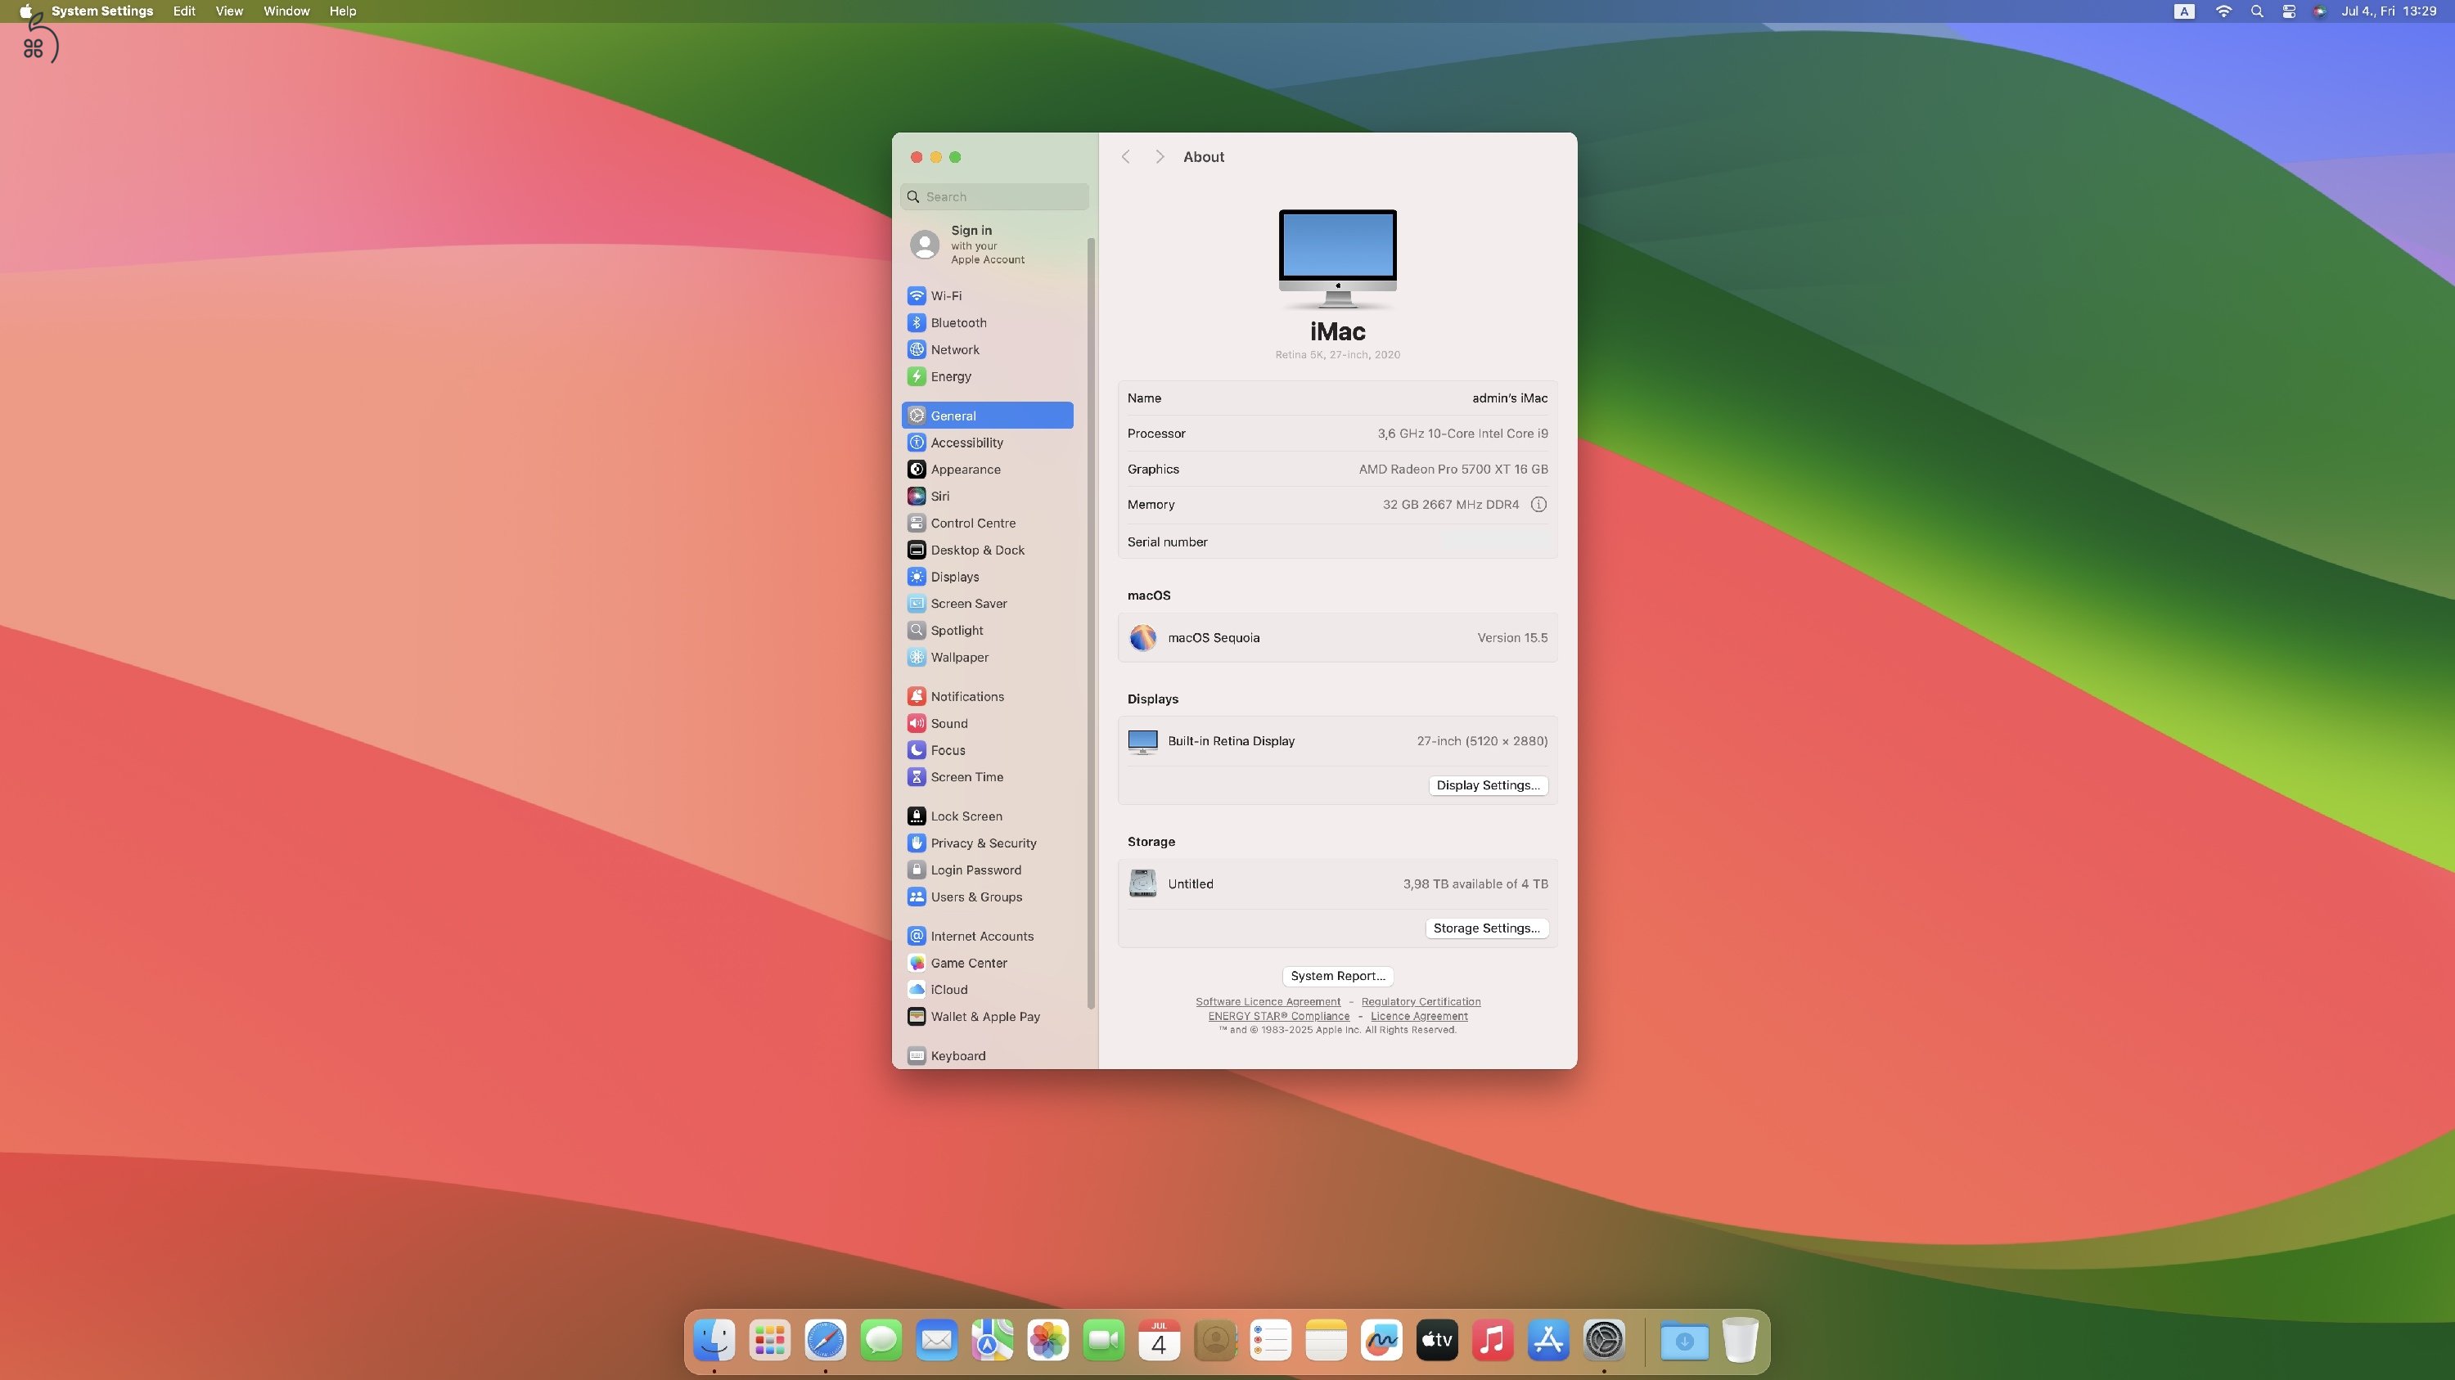Click the memory info icon
The width and height of the screenshot is (2455, 1380).
(1538, 505)
